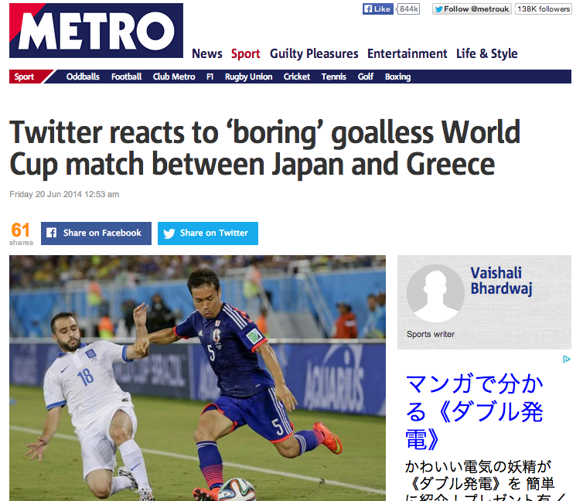Open the Cricket subsection

[297, 77]
